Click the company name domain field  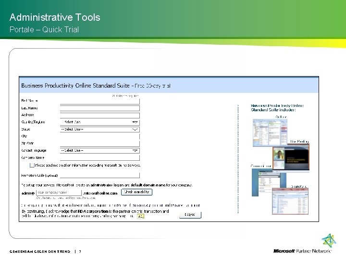(59, 193)
